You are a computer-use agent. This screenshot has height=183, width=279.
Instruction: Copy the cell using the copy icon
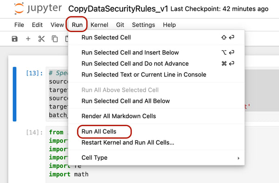point(54,39)
